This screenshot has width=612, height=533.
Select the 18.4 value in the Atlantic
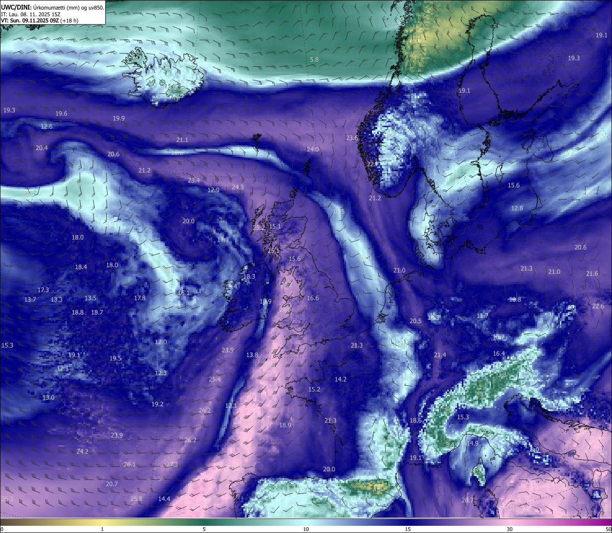81,267
